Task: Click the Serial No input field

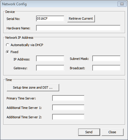Action: click(50, 18)
